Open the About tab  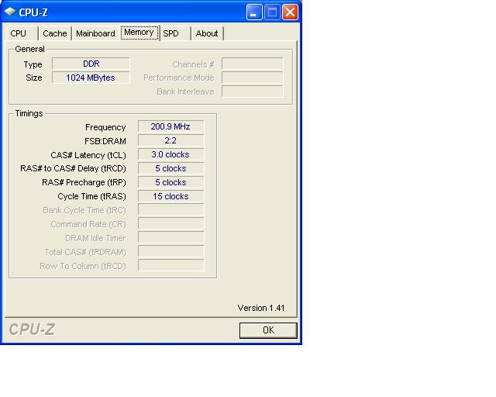(x=207, y=33)
